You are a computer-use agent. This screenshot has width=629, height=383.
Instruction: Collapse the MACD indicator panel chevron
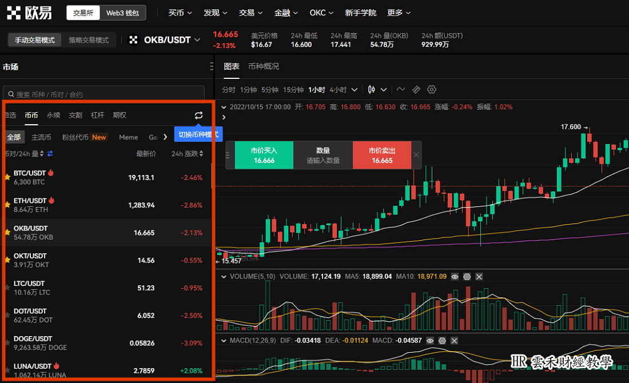pos(224,341)
